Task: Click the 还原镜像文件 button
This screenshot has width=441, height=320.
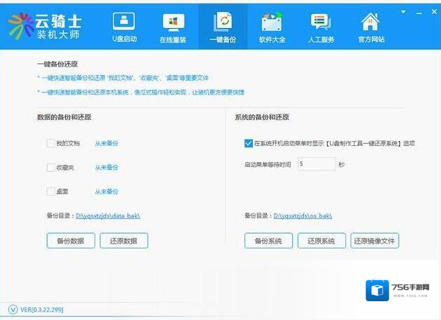Action: [x=374, y=241]
